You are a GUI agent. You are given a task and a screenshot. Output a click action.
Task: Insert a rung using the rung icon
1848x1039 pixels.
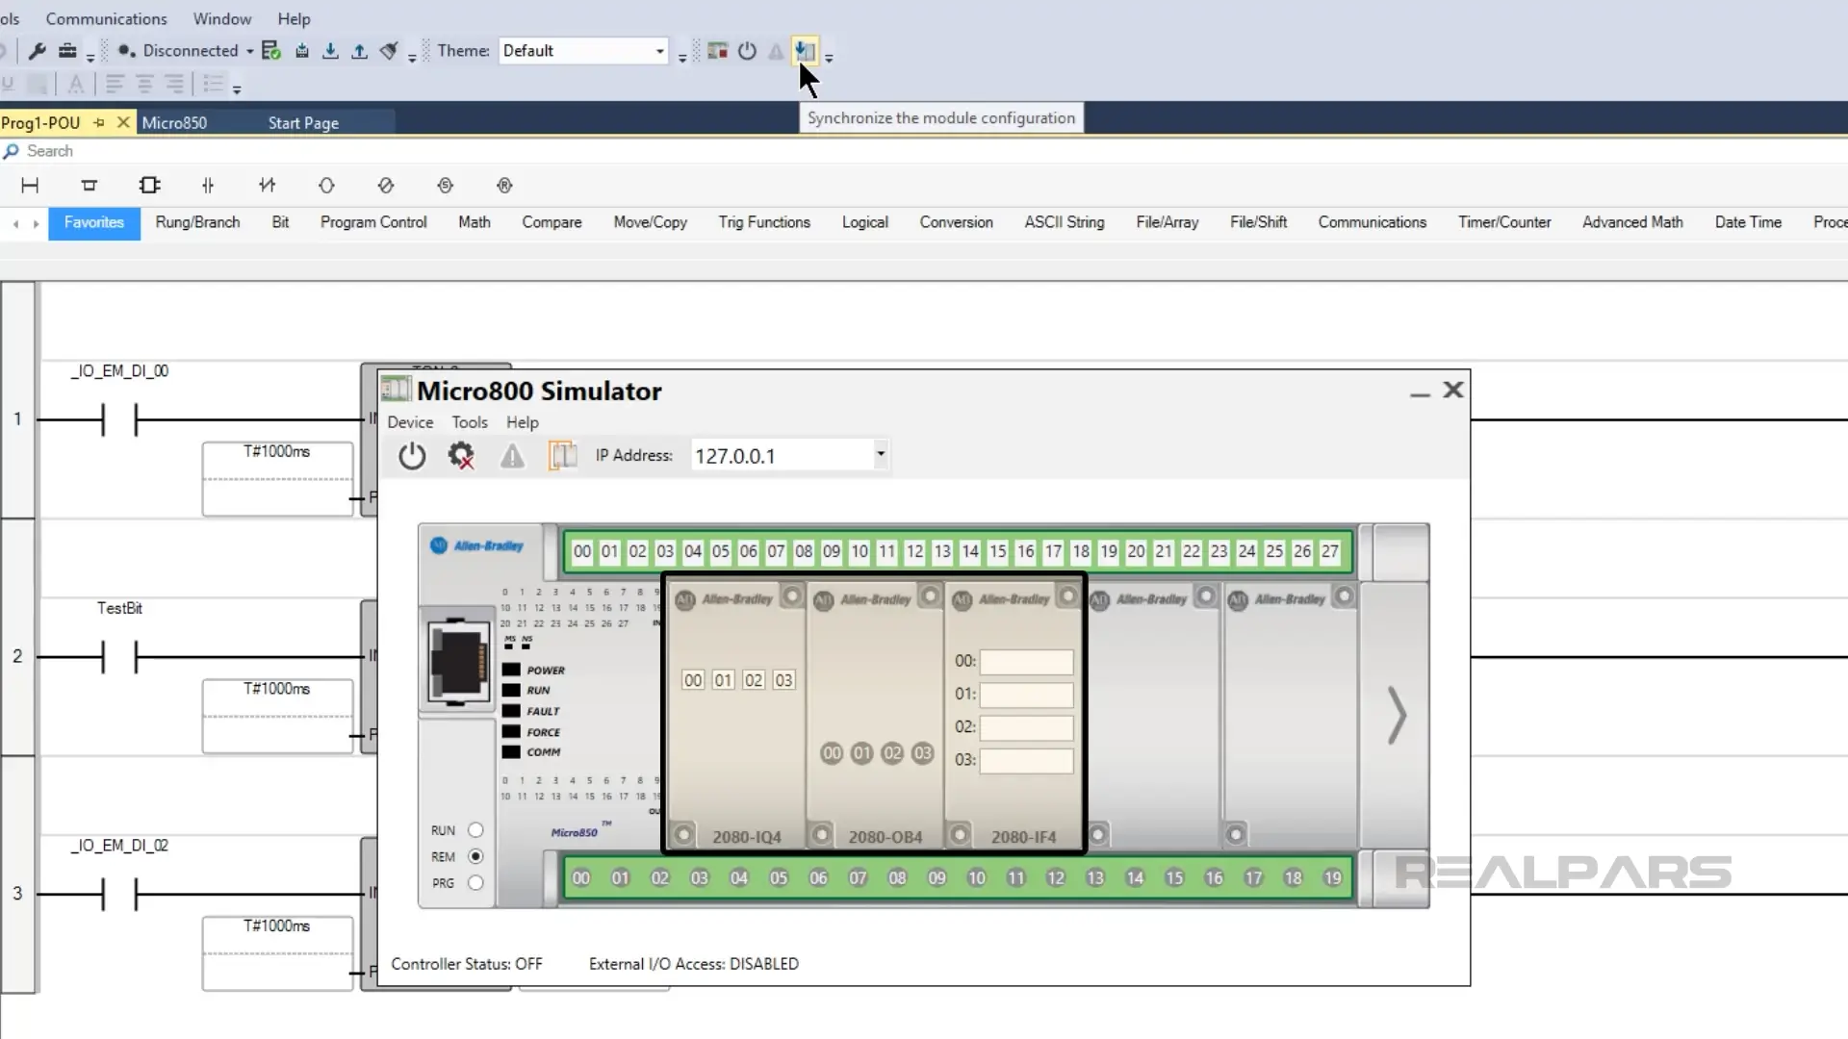[x=30, y=186]
